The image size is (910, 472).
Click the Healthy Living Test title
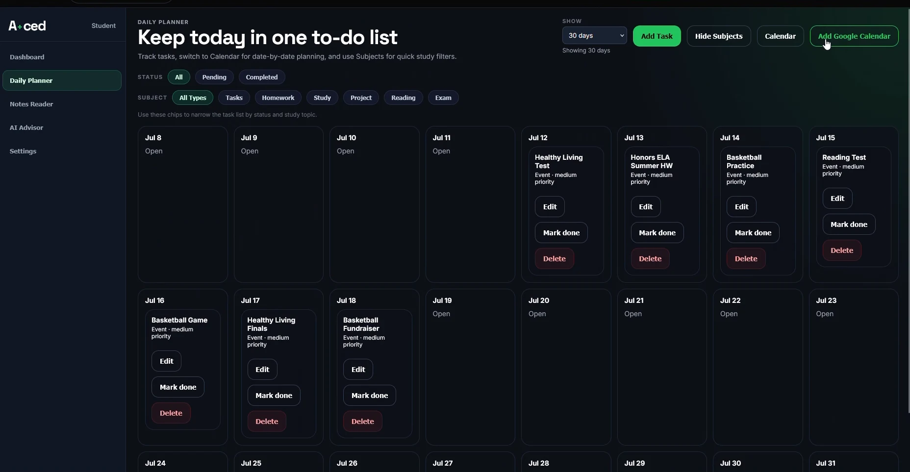click(x=558, y=161)
